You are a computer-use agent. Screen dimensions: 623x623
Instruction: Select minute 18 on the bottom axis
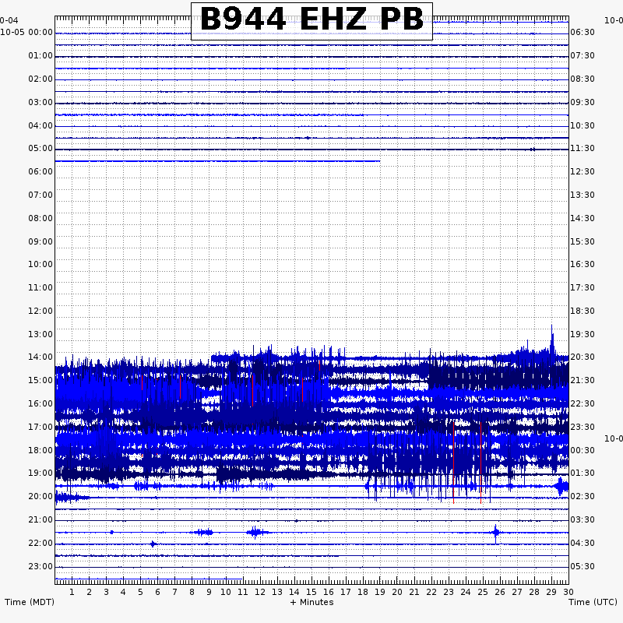363,592
